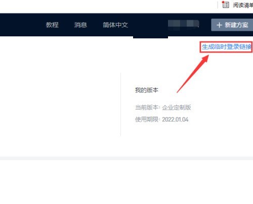Select the 我的版本 heading text

point(147,90)
